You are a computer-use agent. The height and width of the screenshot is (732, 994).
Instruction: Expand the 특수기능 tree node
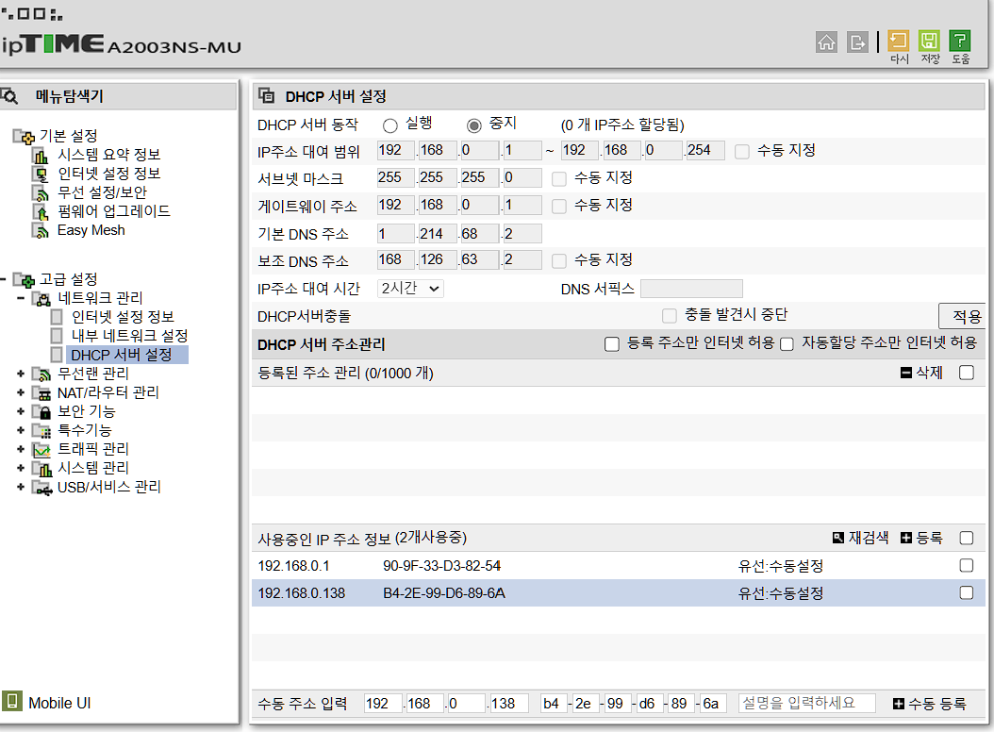(21, 431)
